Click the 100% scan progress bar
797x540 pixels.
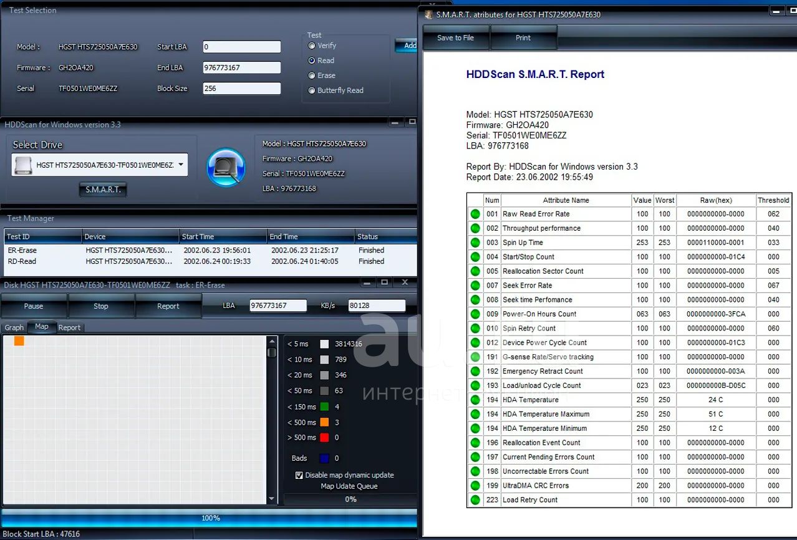(210, 518)
